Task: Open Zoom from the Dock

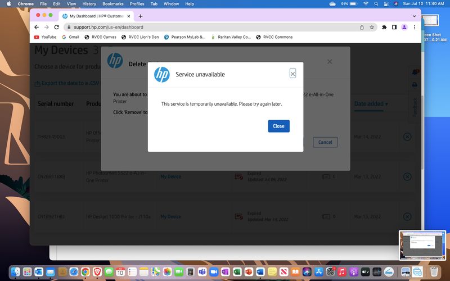Action: (214, 271)
